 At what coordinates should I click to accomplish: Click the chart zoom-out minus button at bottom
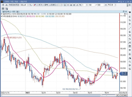click(120, 95)
